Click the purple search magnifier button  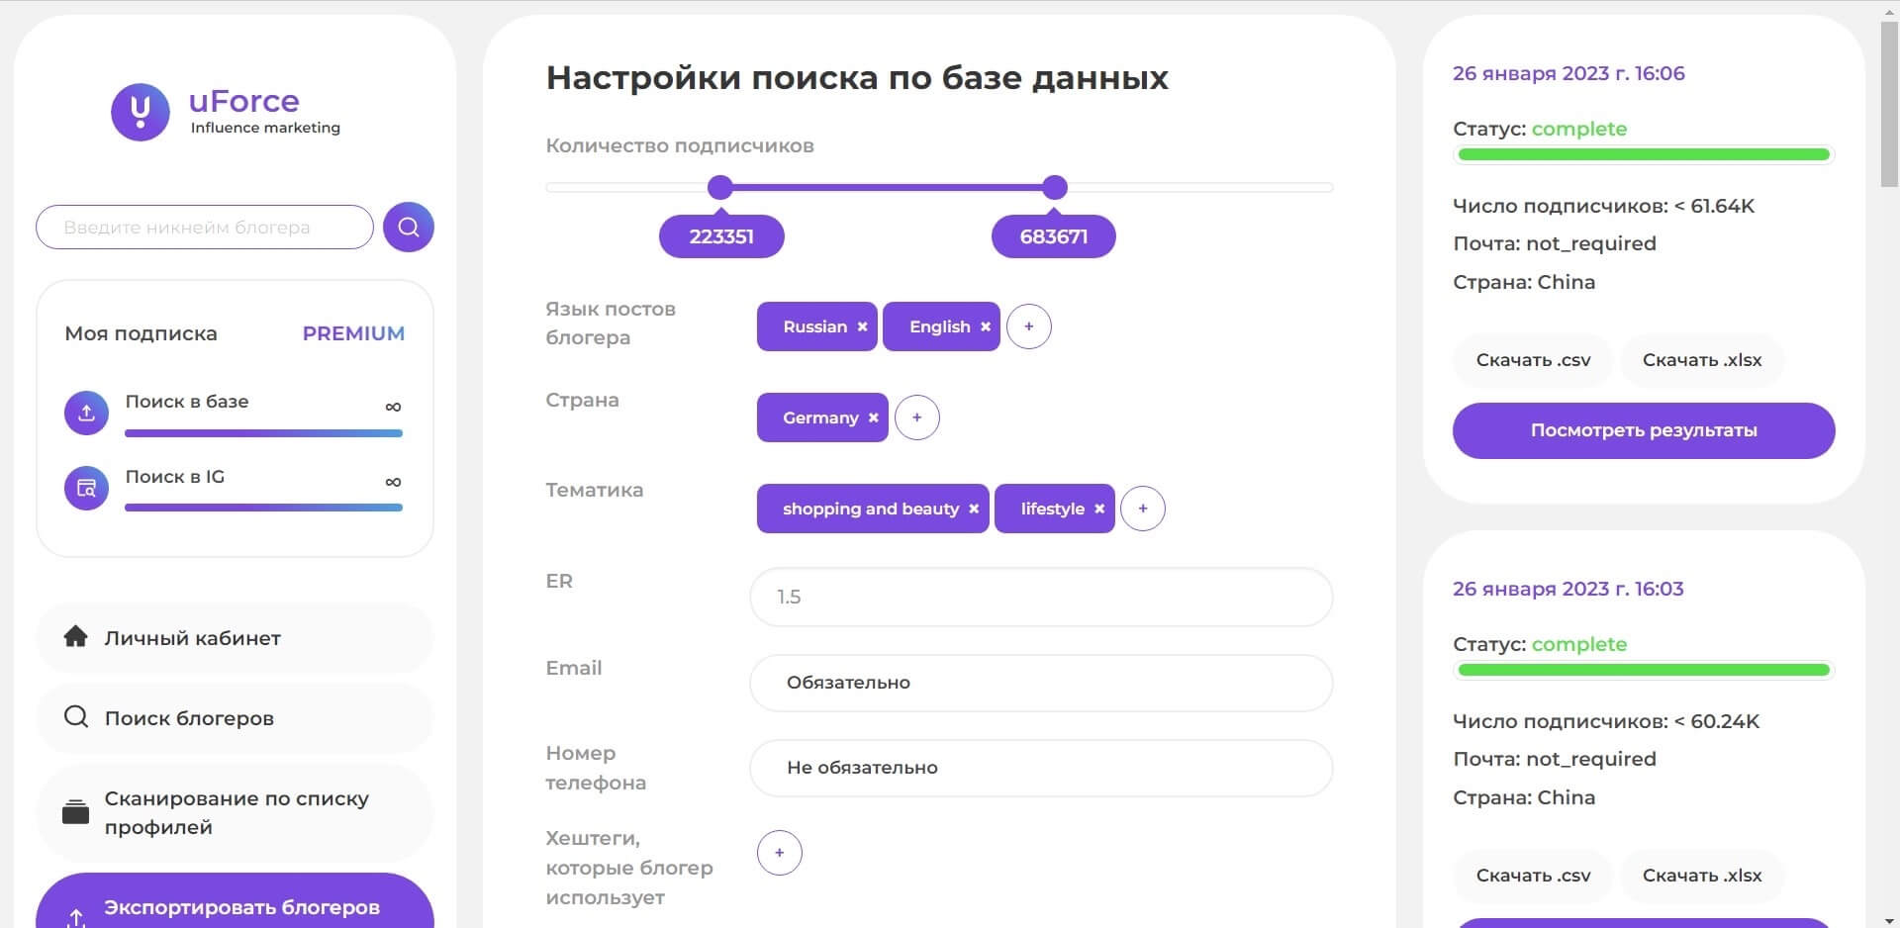tap(409, 228)
